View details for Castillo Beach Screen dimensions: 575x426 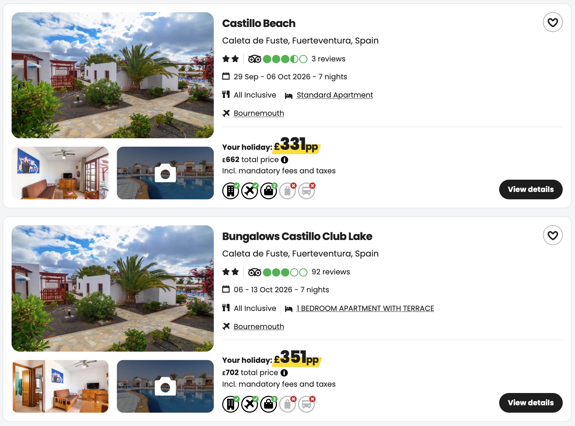tap(530, 189)
